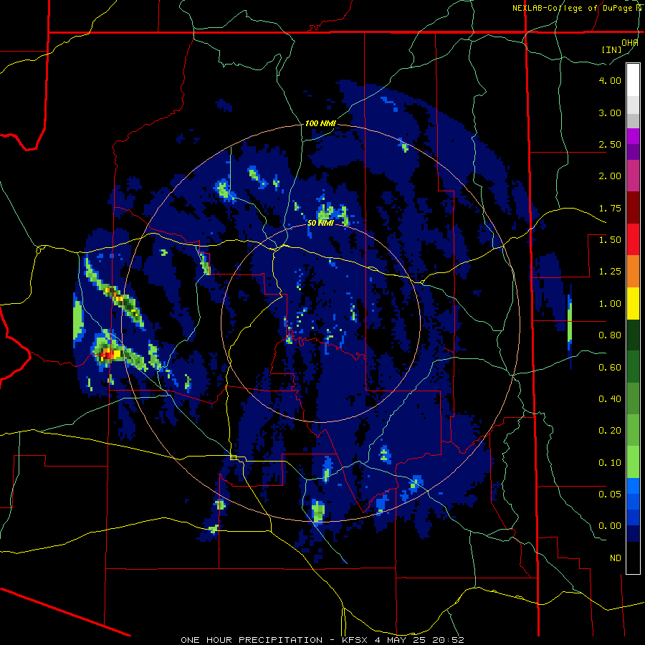Select the light green 0.10 legend swatch
The width and height of the screenshot is (645, 645).
633,462
